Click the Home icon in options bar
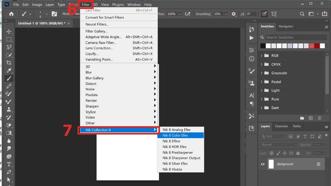This screenshot has height=186, width=331. pos(11,14)
